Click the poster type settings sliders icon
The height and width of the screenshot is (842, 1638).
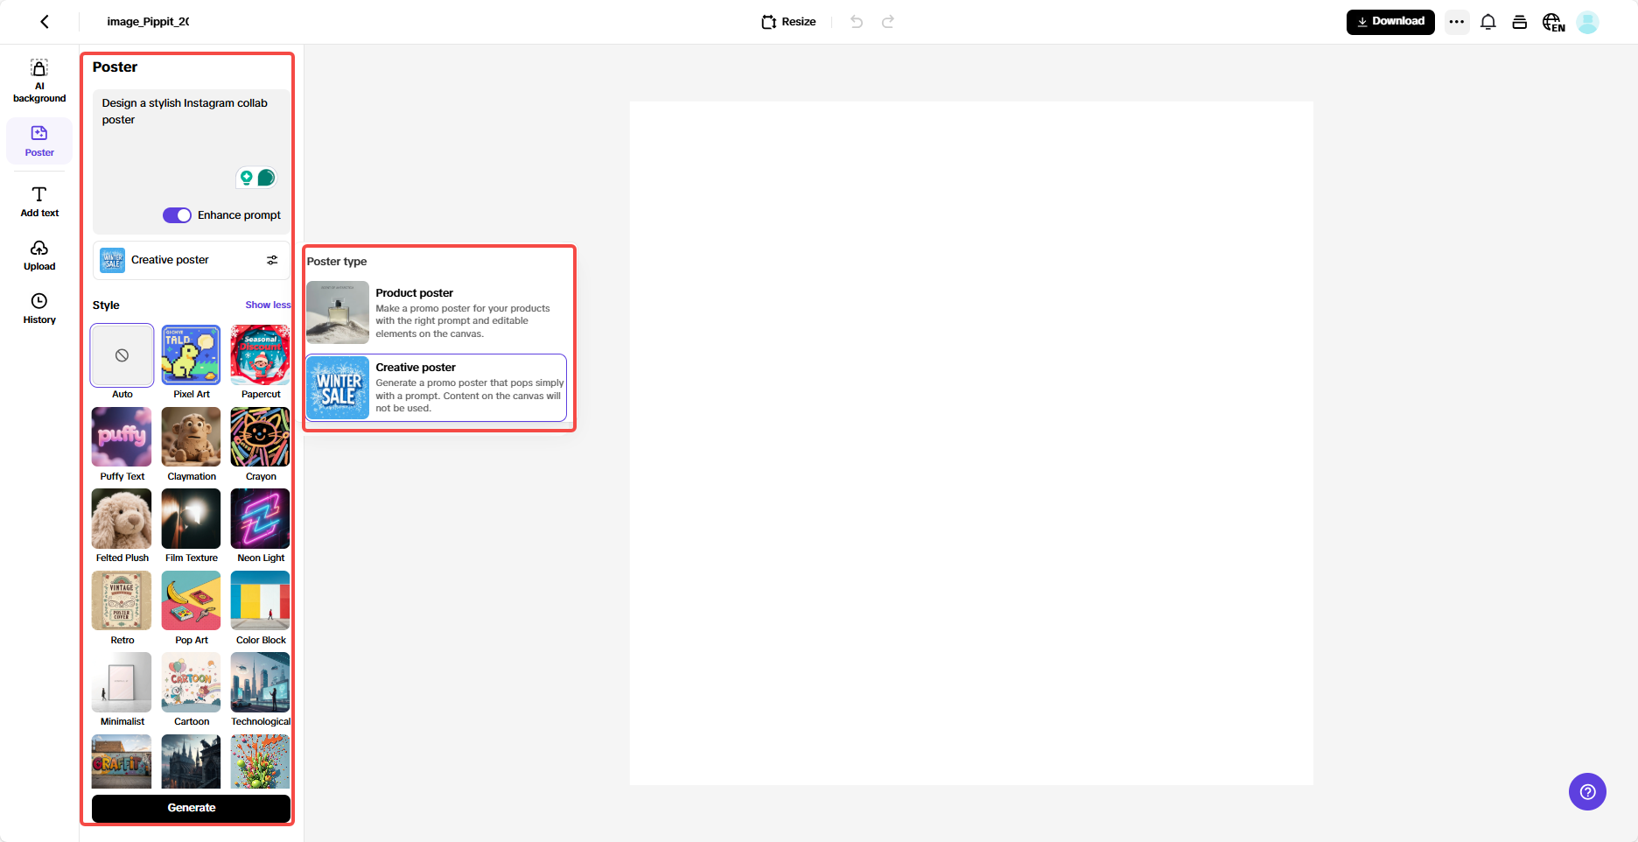272,260
